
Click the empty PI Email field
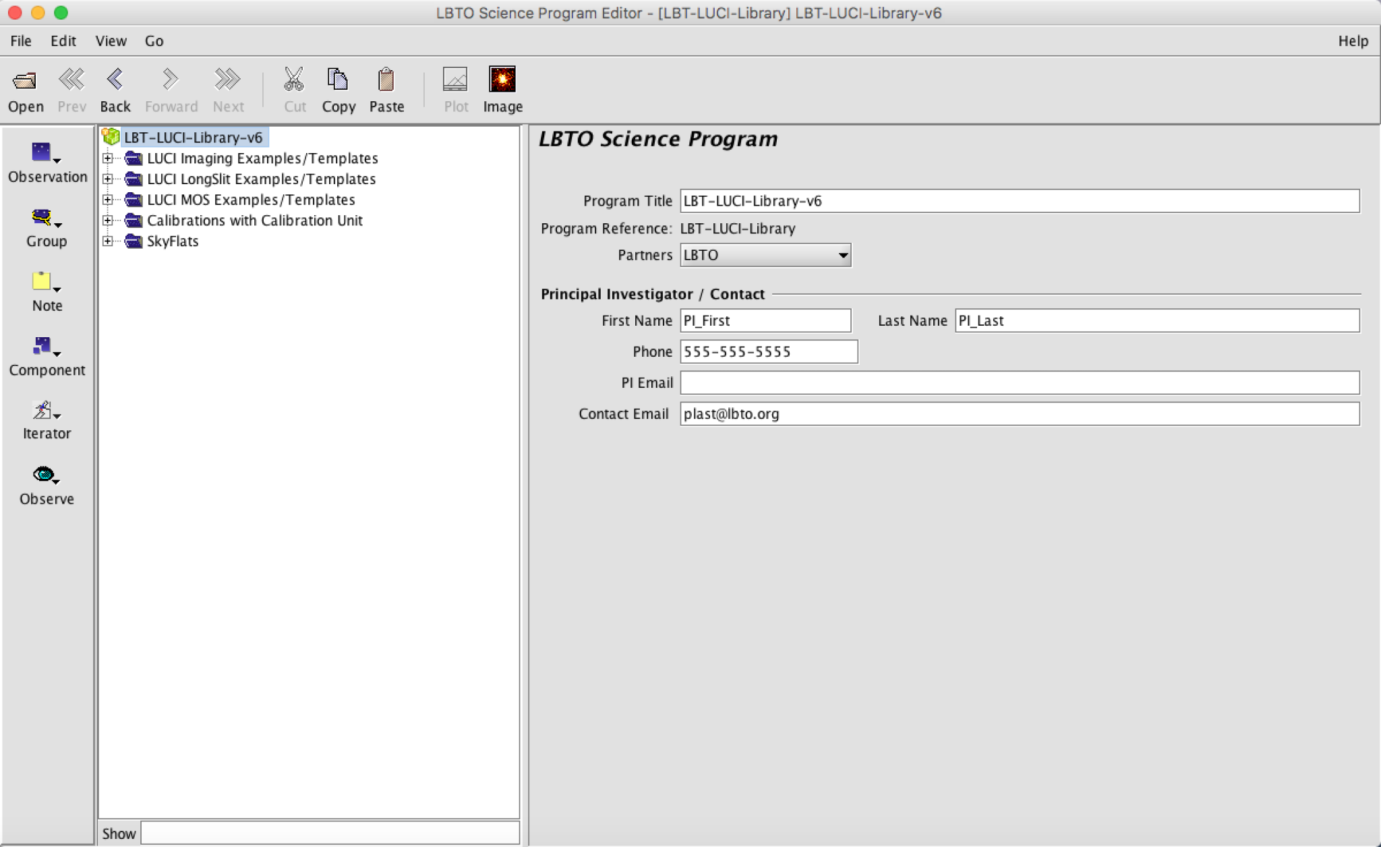click(x=1020, y=382)
